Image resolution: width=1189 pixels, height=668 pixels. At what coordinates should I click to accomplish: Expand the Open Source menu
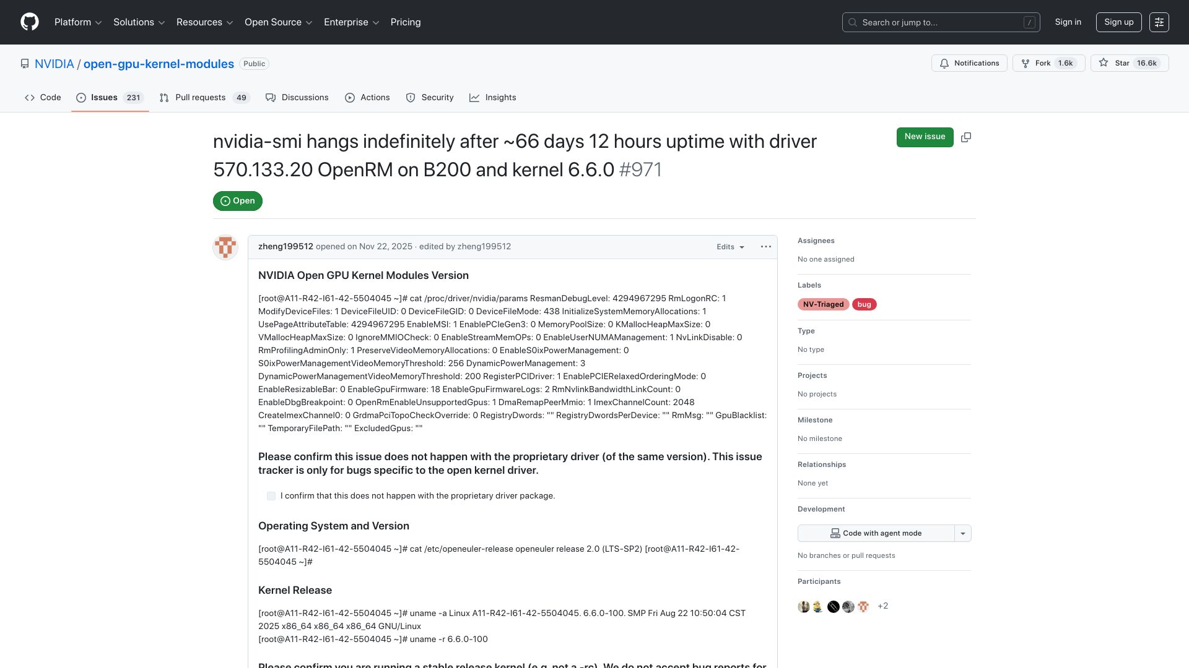[x=279, y=22]
